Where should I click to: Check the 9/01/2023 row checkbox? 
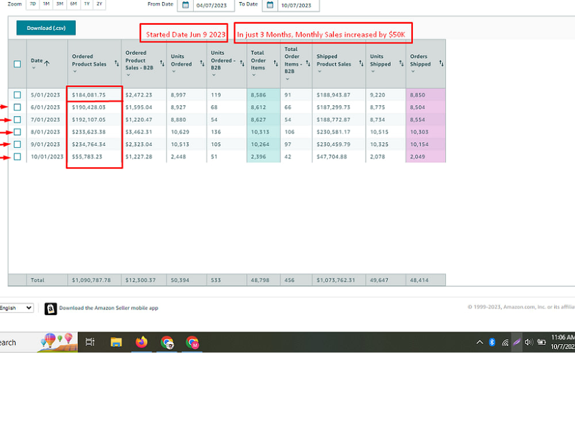pyautogui.click(x=17, y=144)
